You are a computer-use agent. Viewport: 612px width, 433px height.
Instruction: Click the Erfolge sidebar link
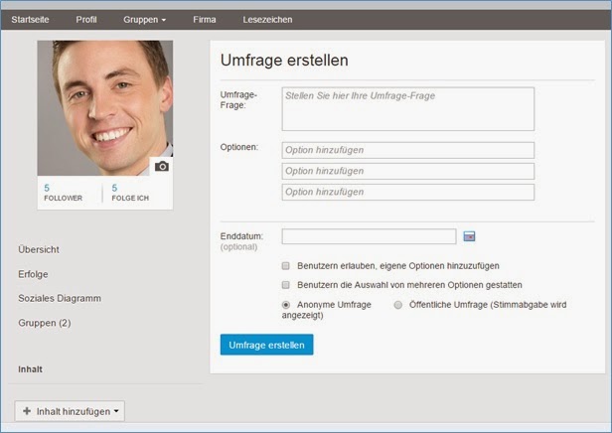coord(33,273)
